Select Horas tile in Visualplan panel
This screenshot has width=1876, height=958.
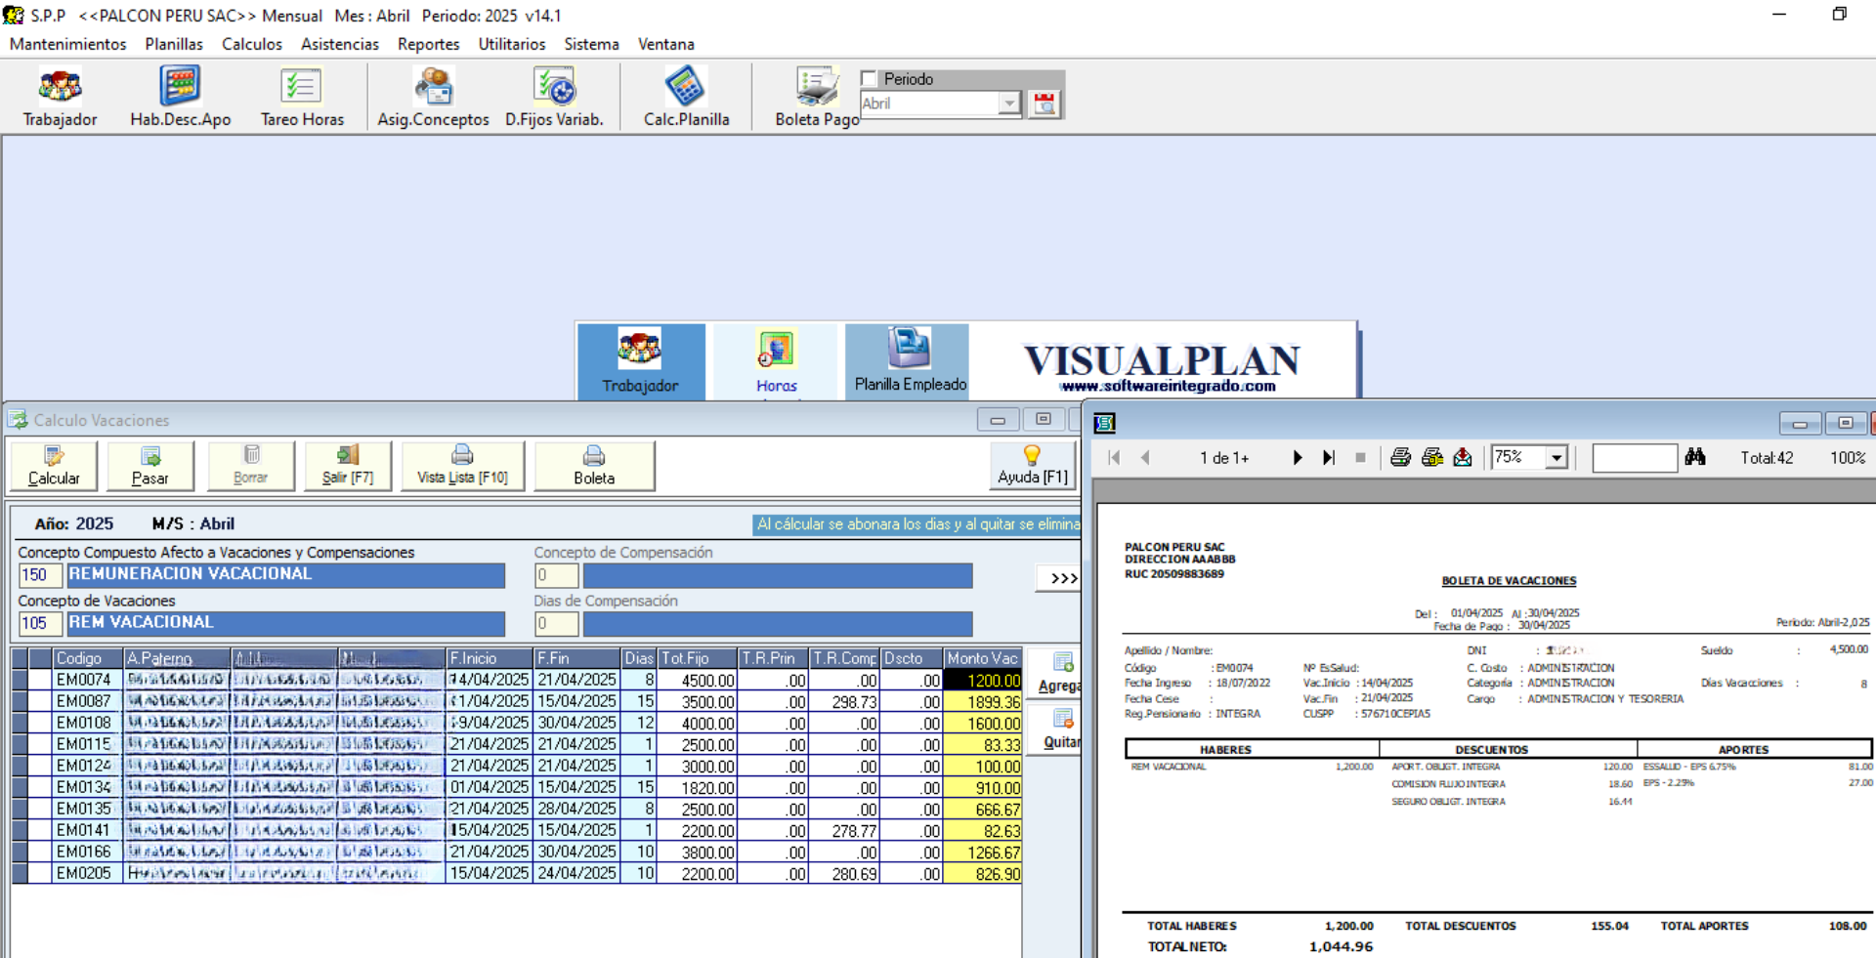(776, 361)
